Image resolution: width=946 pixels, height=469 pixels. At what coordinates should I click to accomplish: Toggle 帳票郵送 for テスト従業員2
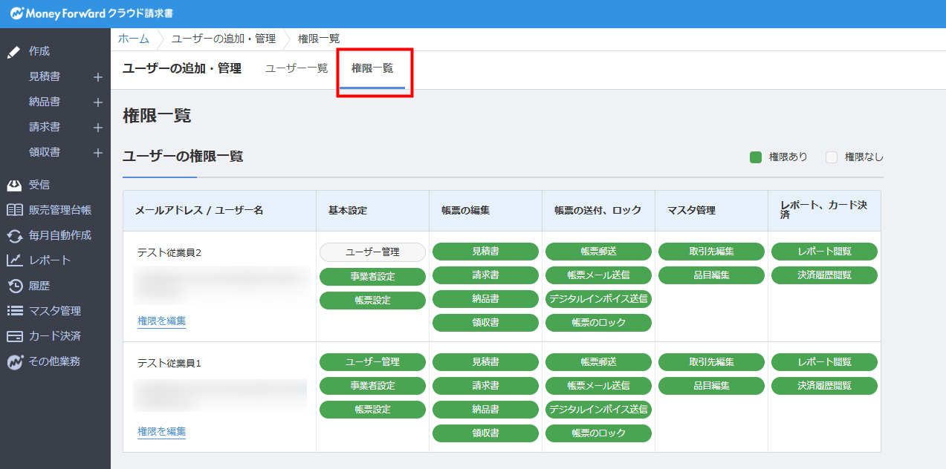click(598, 252)
